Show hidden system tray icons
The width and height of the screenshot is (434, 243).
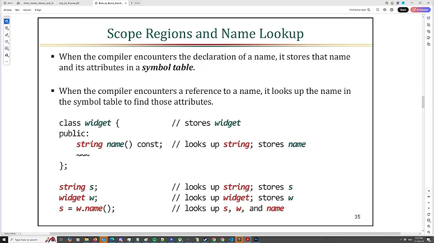pyautogui.click(x=400, y=239)
